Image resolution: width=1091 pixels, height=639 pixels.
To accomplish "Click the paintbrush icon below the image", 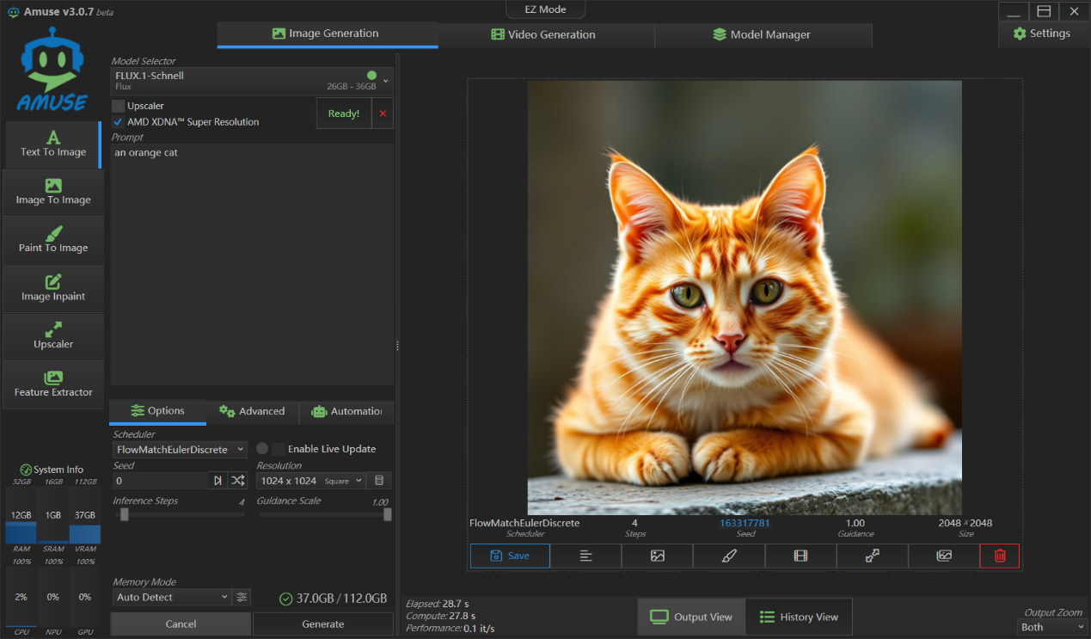I will tap(729, 556).
